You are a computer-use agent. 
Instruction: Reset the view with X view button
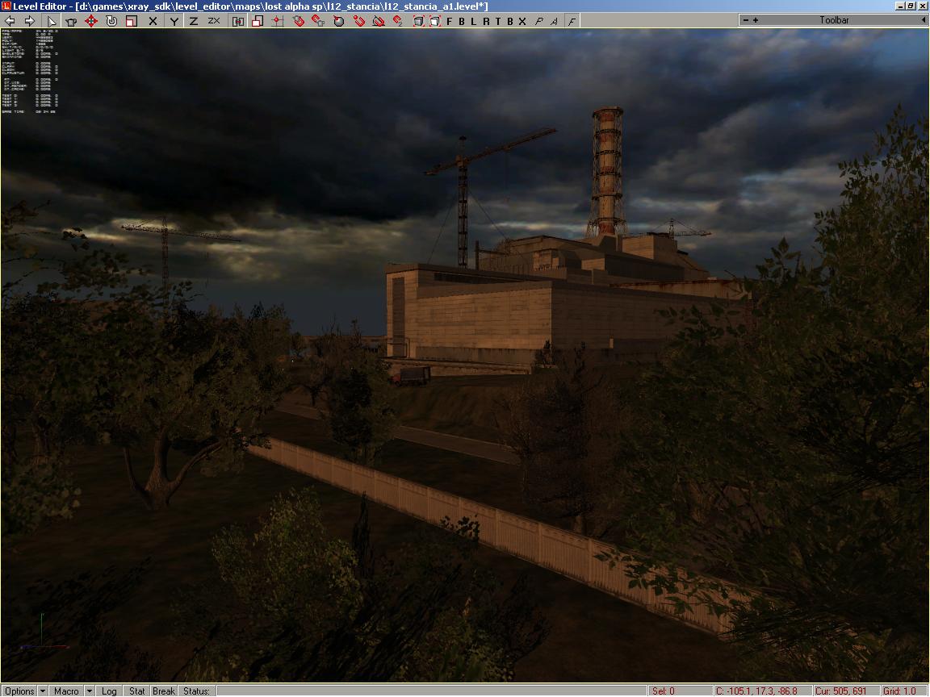pyautogui.click(x=522, y=21)
